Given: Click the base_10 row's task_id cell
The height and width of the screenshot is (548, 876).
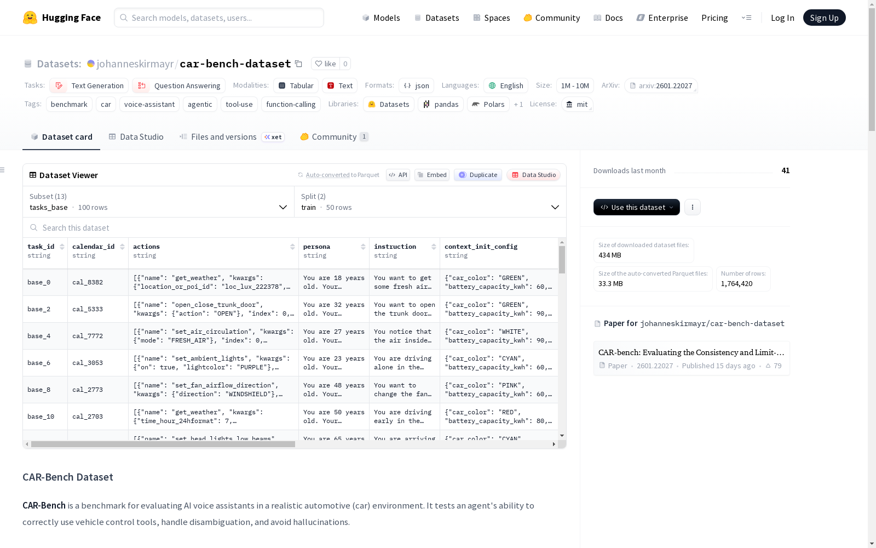Looking at the screenshot, I should [45, 416].
